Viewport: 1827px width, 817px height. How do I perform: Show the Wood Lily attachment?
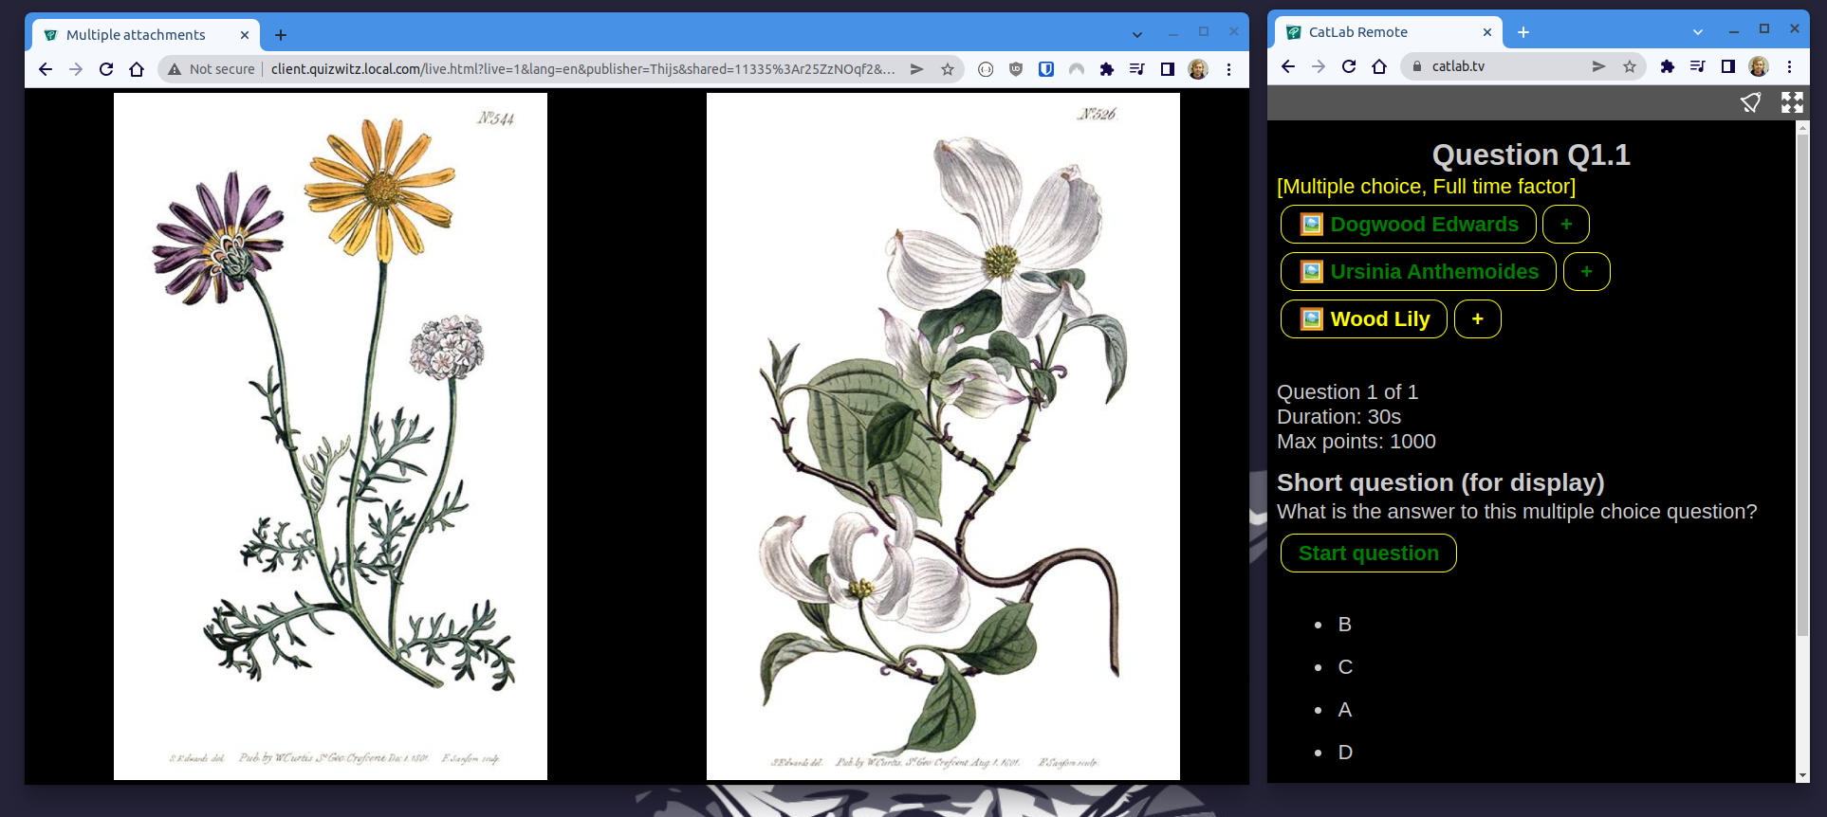[x=1363, y=319]
